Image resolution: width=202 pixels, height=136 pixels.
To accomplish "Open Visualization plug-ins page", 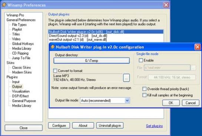I will click(21, 91).
